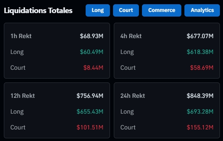This screenshot has width=223, height=141.
Task: Click the 24h Rekt total $848.39M
Action: 200,96
